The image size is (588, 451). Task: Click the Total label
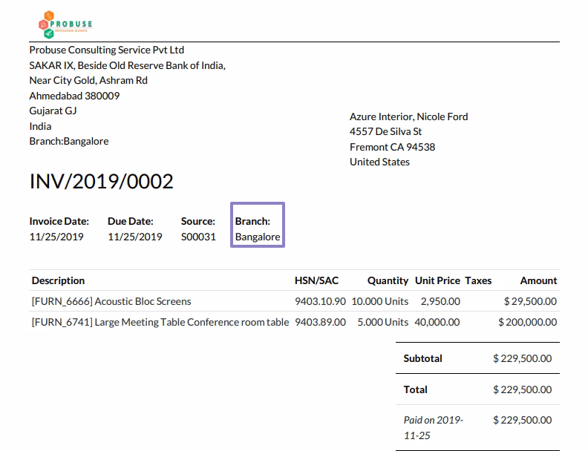pyautogui.click(x=415, y=389)
